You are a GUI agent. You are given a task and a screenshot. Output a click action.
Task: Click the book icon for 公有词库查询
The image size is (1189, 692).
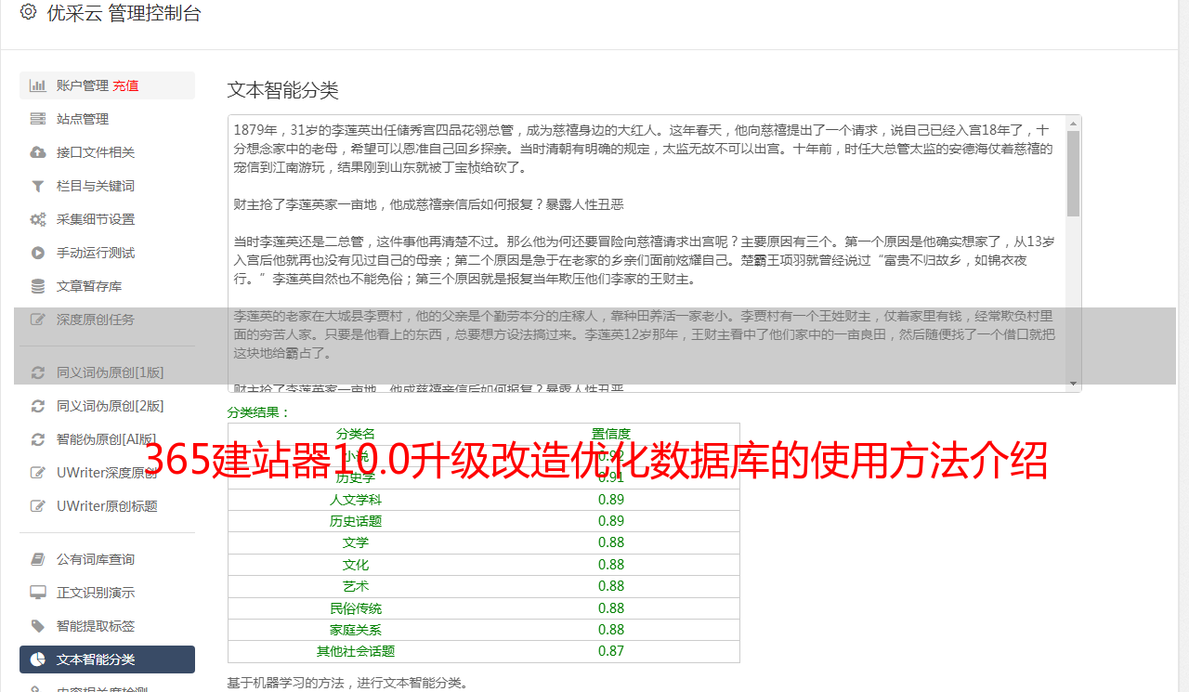(38, 559)
